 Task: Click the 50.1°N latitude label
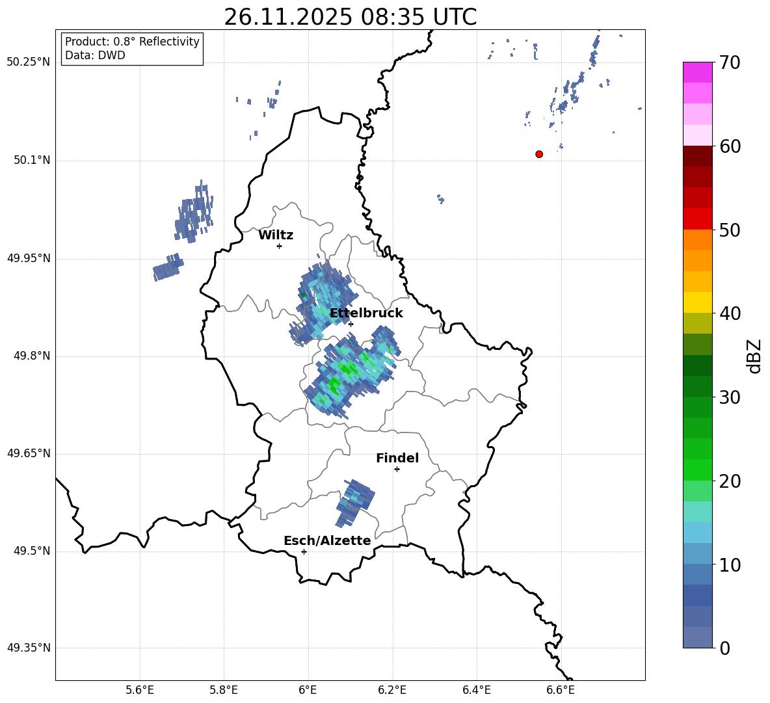(32, 161)
